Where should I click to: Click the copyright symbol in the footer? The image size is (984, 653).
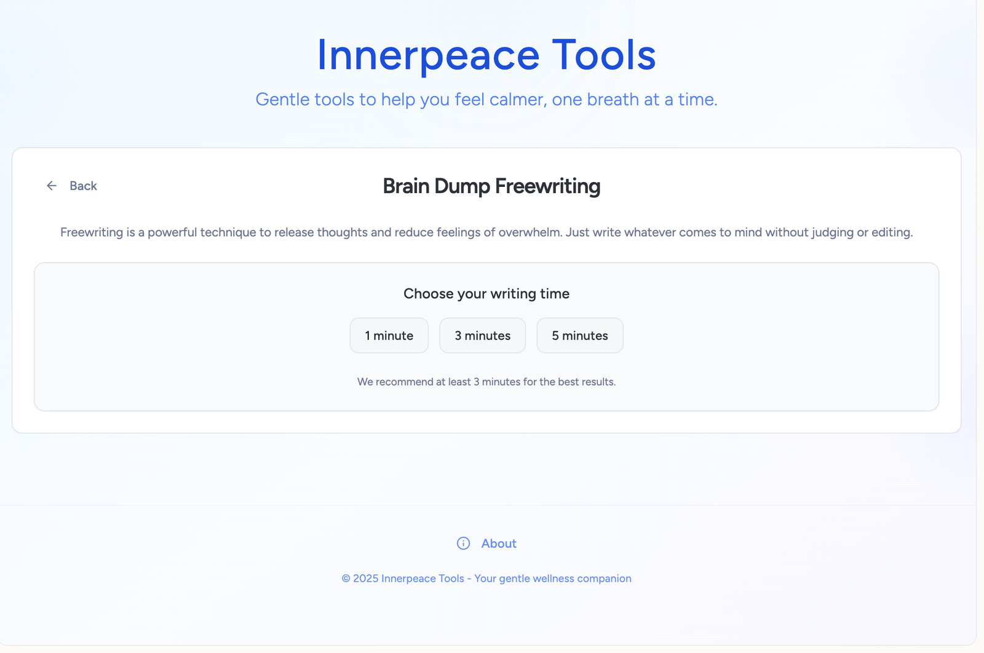[x=346, y=579]
